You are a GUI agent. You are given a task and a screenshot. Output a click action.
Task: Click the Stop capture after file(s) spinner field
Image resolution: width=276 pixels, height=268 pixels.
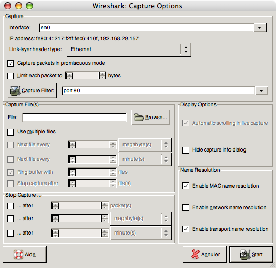92,183
